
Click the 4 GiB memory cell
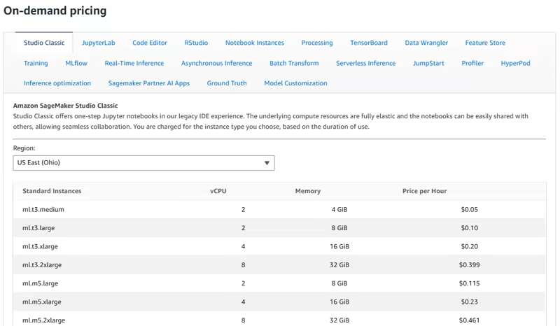(x=339, y=210)
